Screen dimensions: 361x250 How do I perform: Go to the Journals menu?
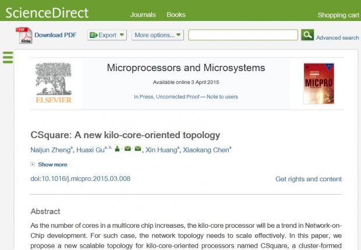tap(143, 15)
